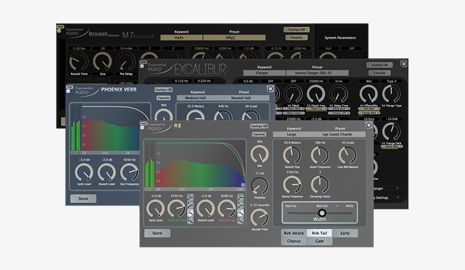Open the Pref badge in the Phoenix Verb window
Image resolution: width=465 pixels, height=270 pixels.
[x=70, y=87]
